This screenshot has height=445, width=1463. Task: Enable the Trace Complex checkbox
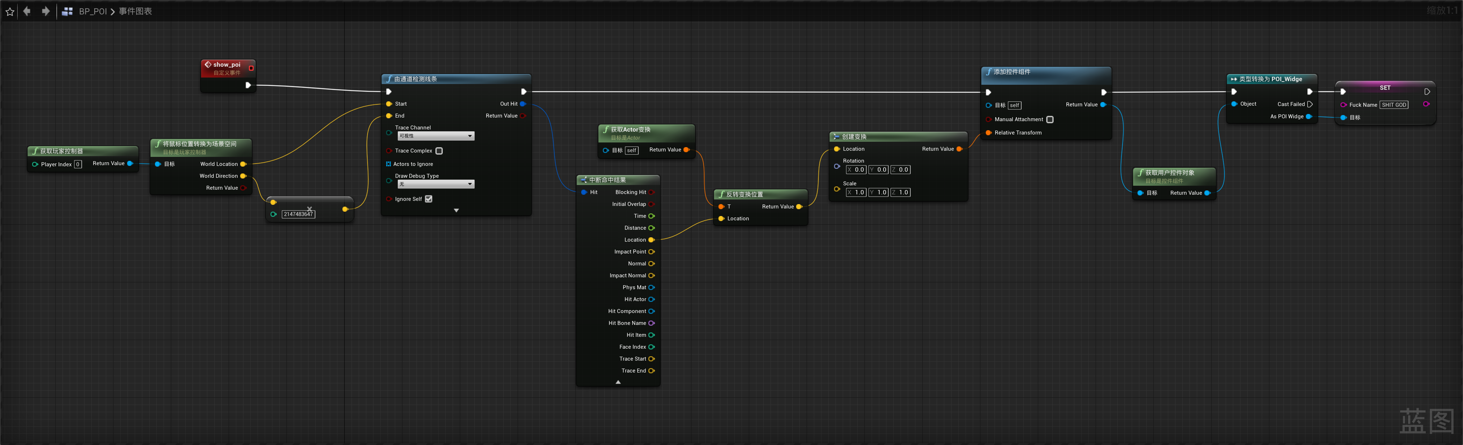tap(439, 151)
